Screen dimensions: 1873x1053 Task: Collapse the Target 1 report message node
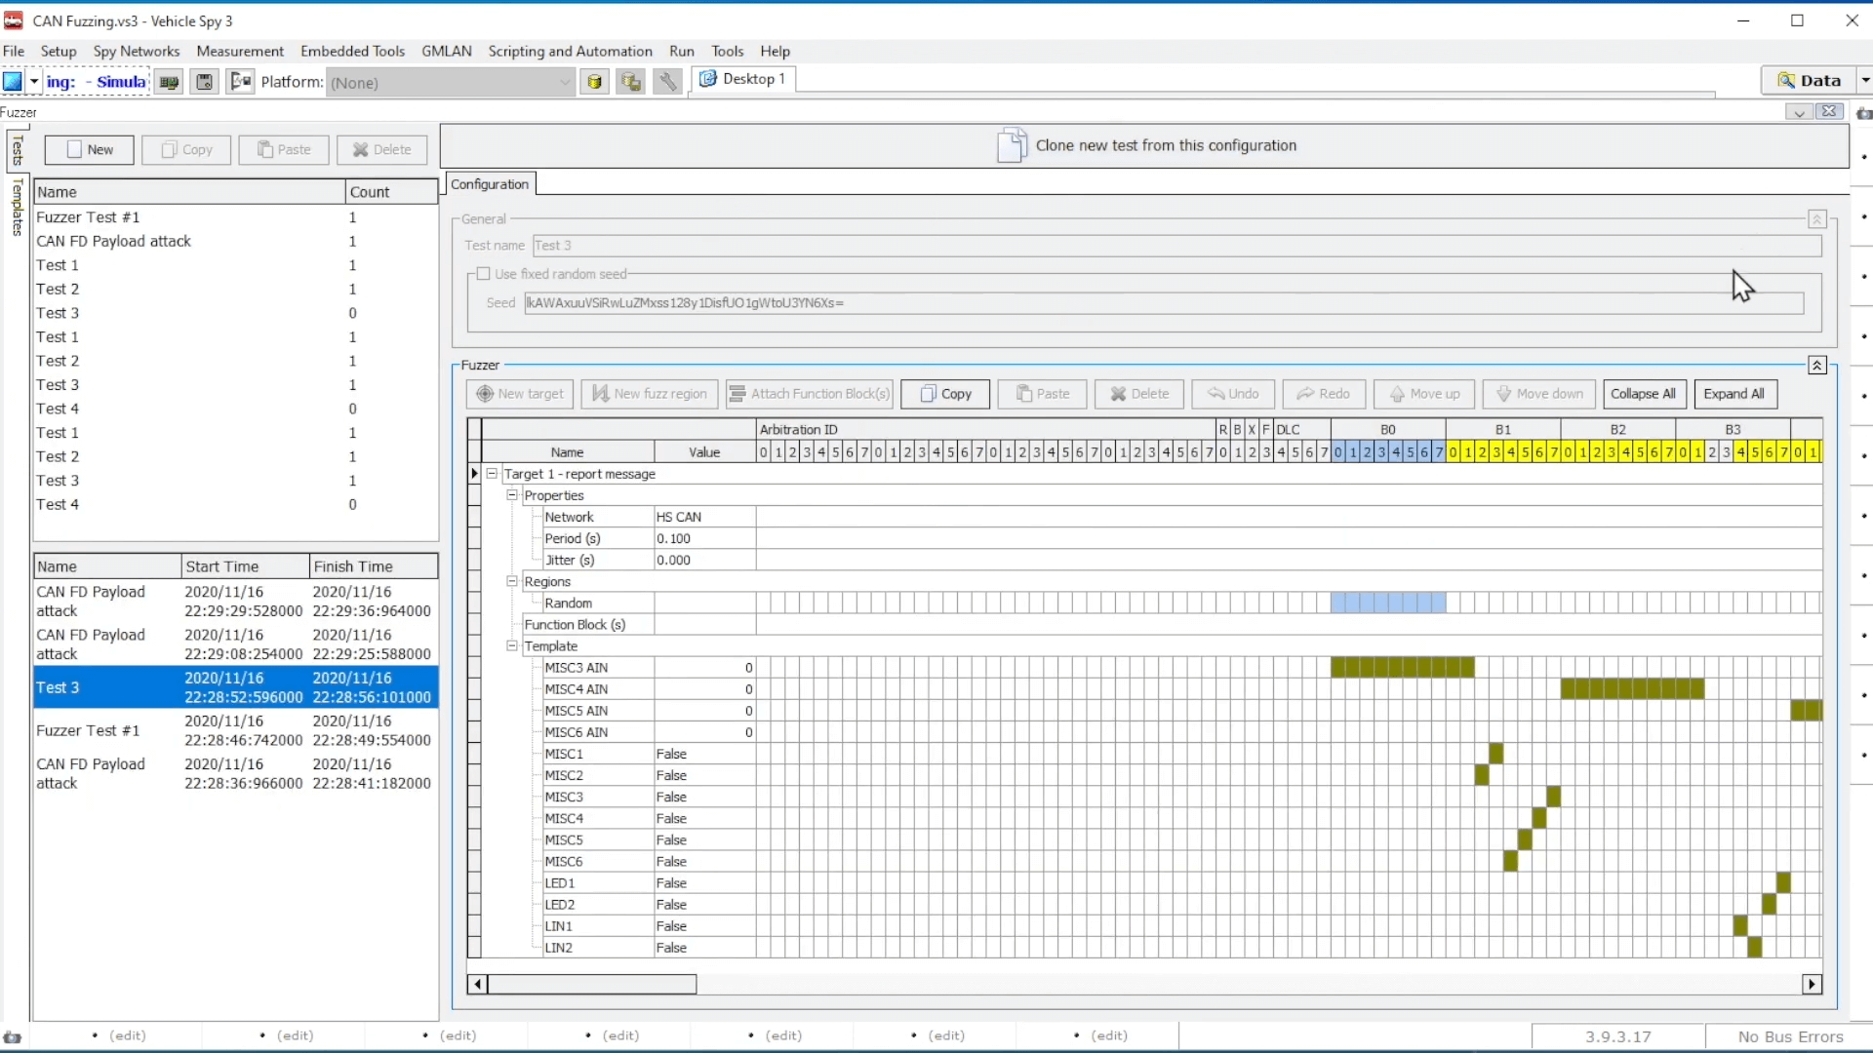(492, 474)
